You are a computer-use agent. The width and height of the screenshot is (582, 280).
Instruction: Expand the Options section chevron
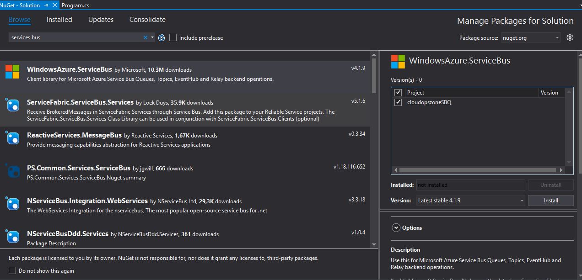(395, 227)
